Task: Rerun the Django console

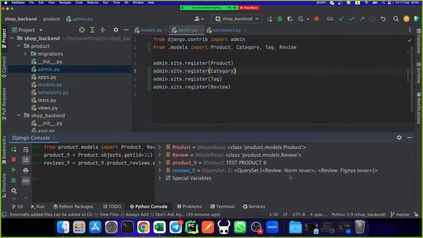Action: [14, 149]
